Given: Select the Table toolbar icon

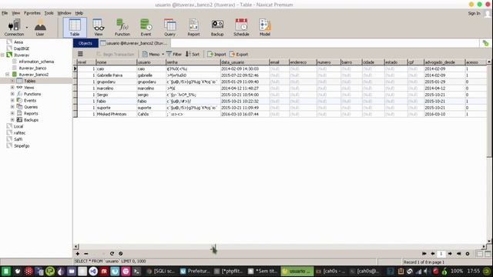Looking at the screenshot, I should 75,28.
